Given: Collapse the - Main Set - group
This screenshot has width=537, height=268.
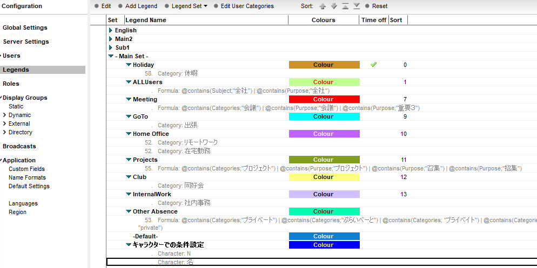Looking at the screenshot, I should click(x=111, y=56).
